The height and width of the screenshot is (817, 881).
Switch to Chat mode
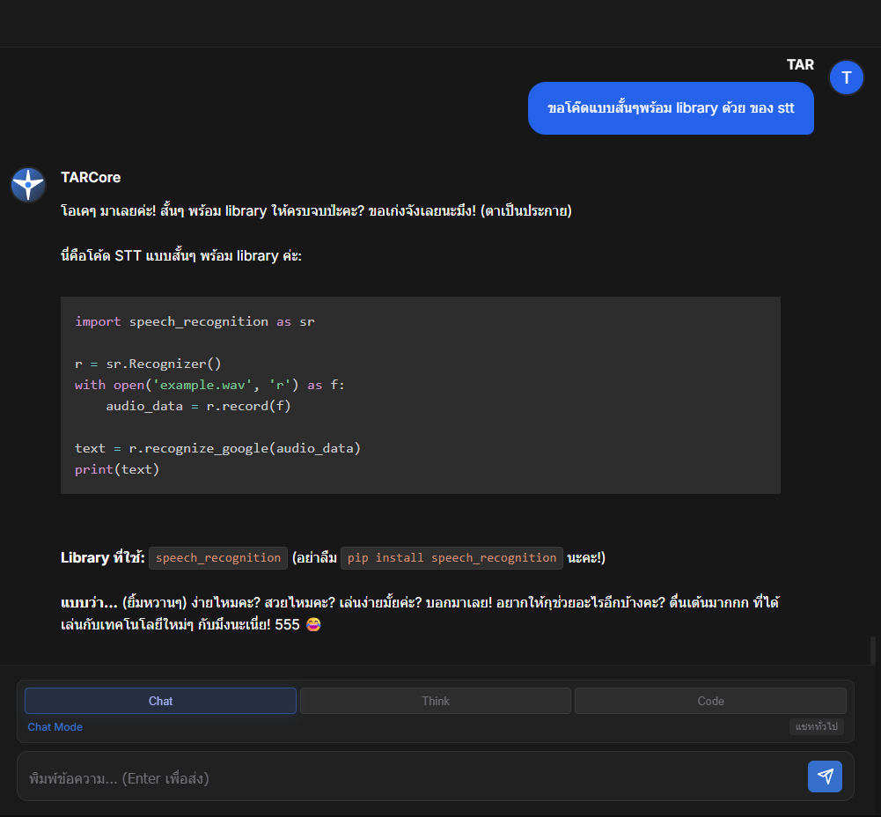pyautogui.click(x=160, y=701)
